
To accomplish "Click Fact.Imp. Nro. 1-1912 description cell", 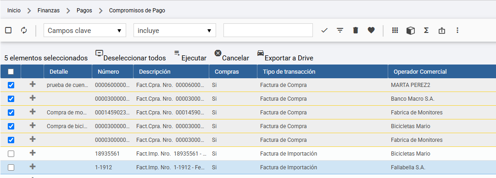I will point(171,167).
